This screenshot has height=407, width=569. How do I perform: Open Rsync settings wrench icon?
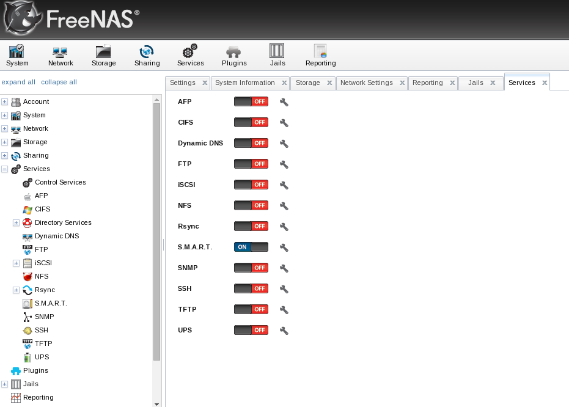[284, 227]
